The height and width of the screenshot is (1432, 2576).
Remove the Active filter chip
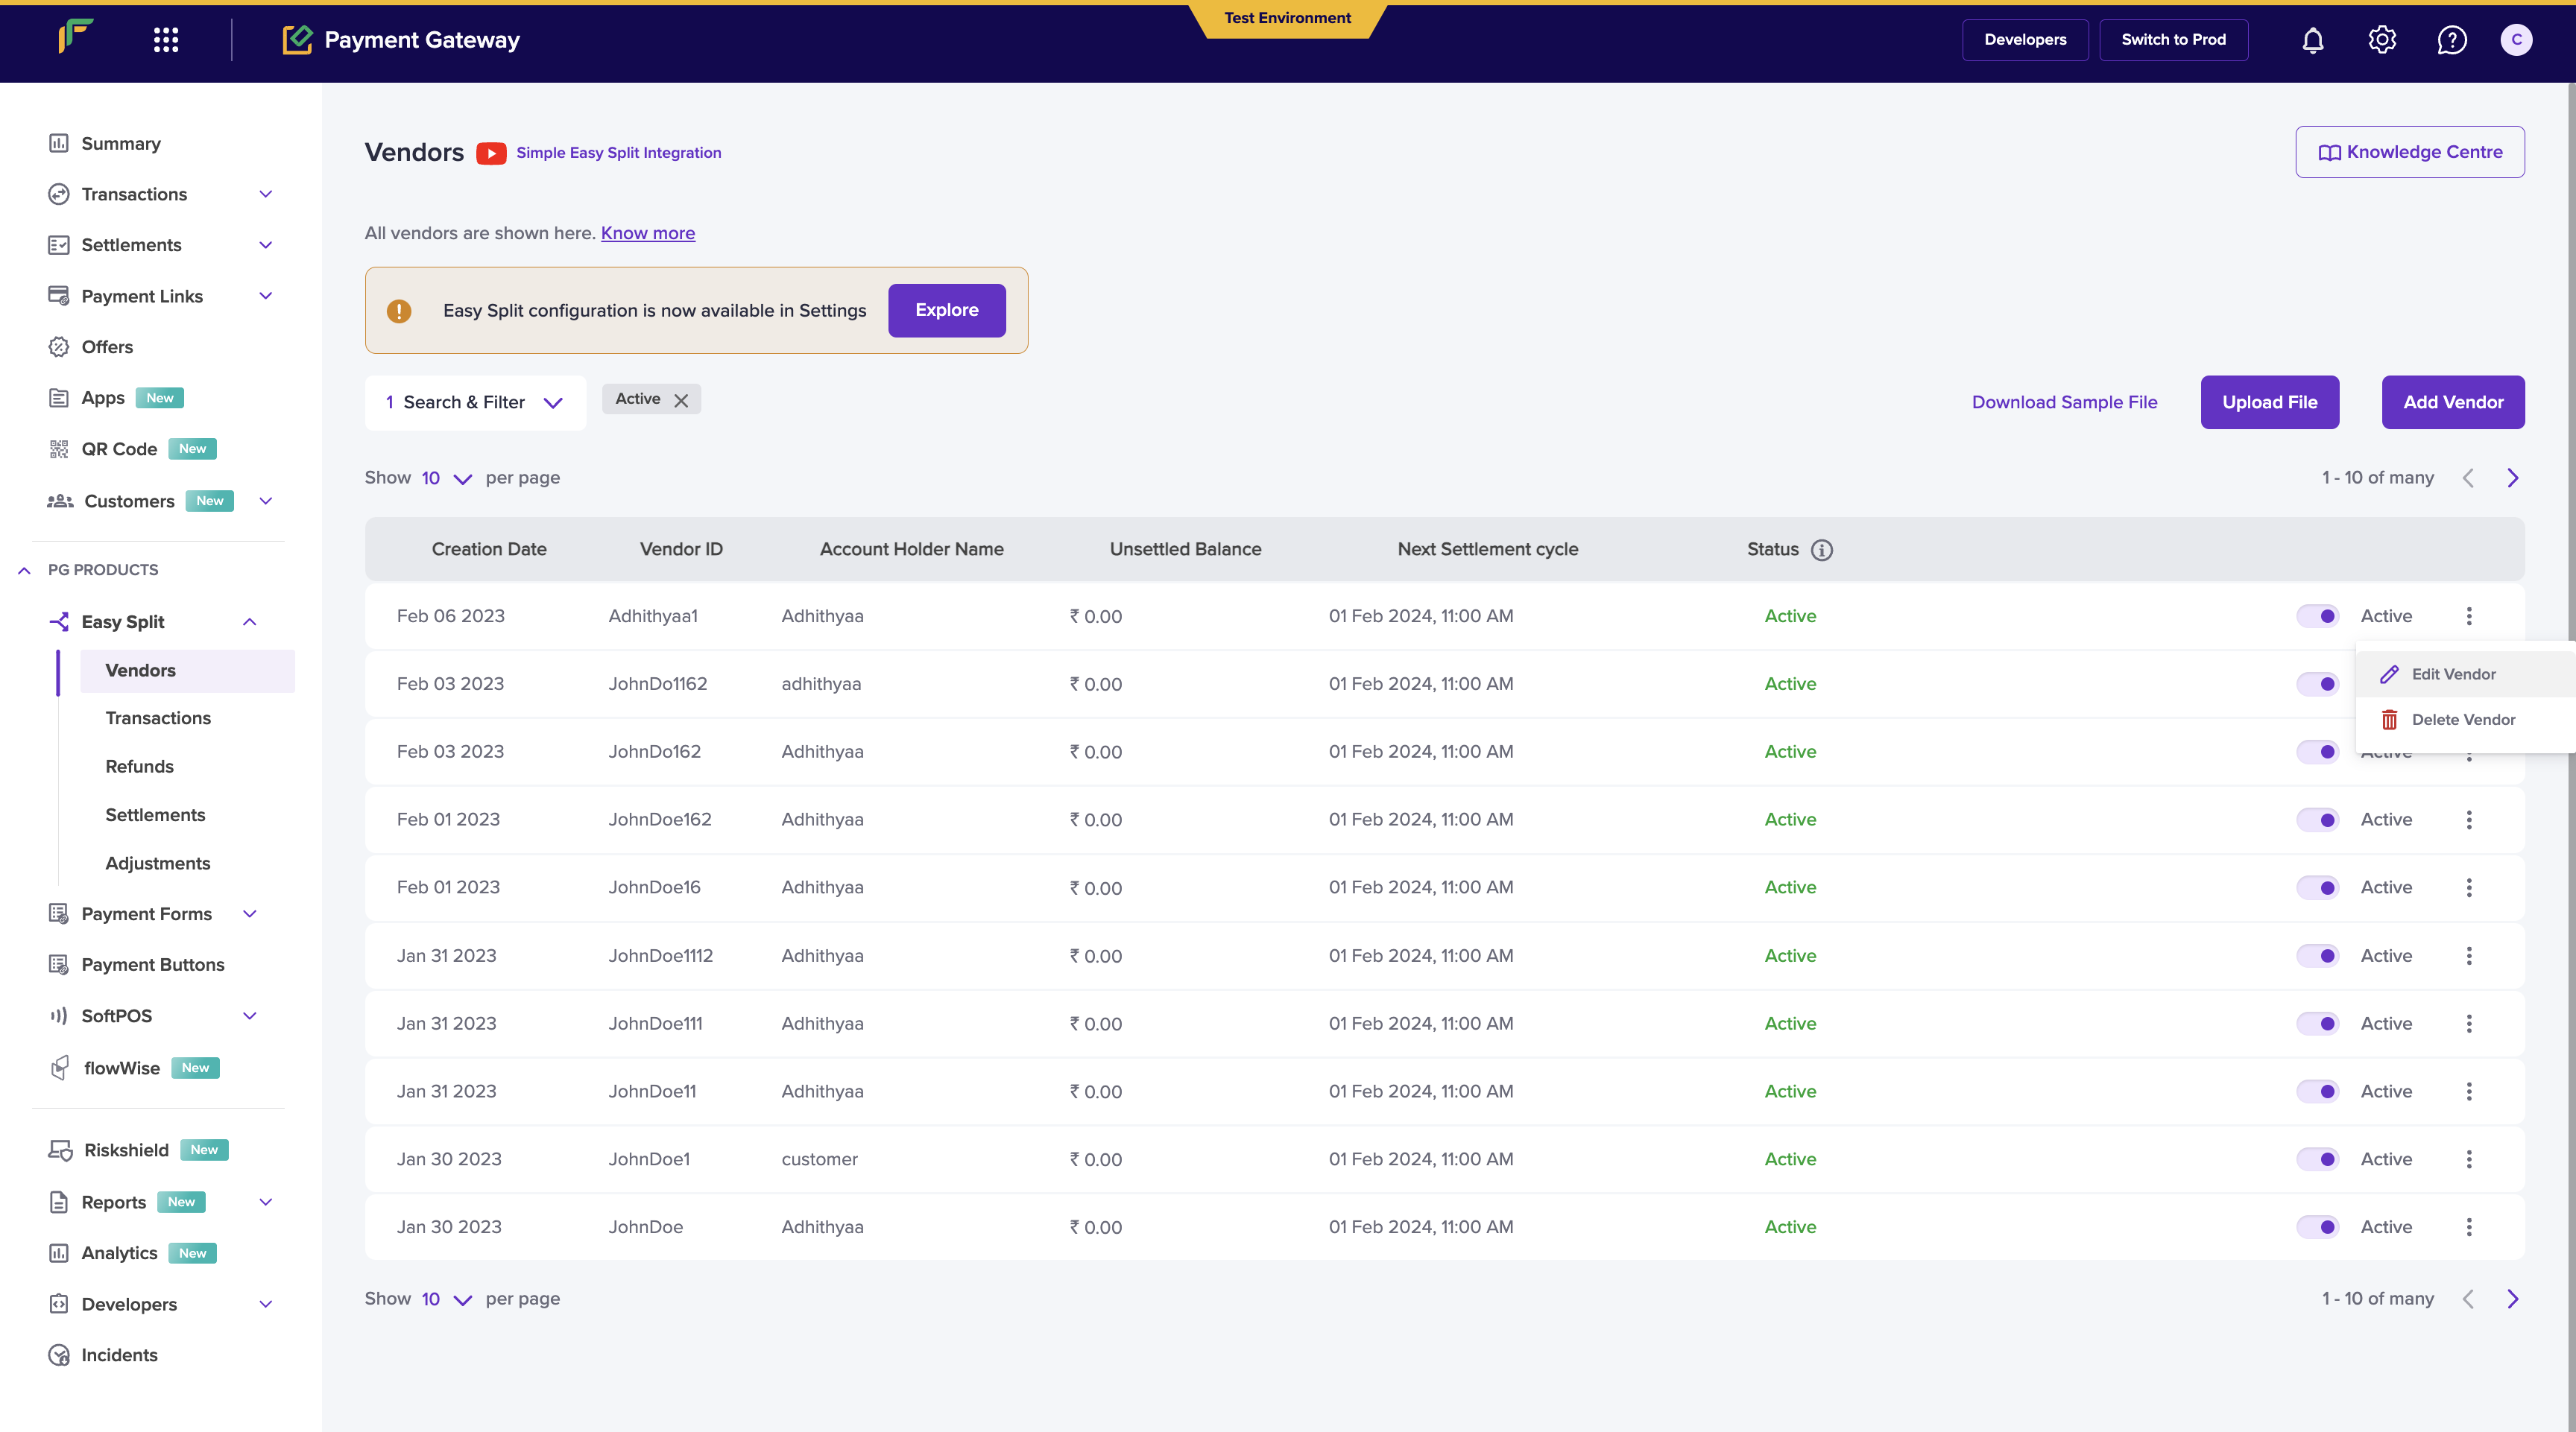coord(681,399)
